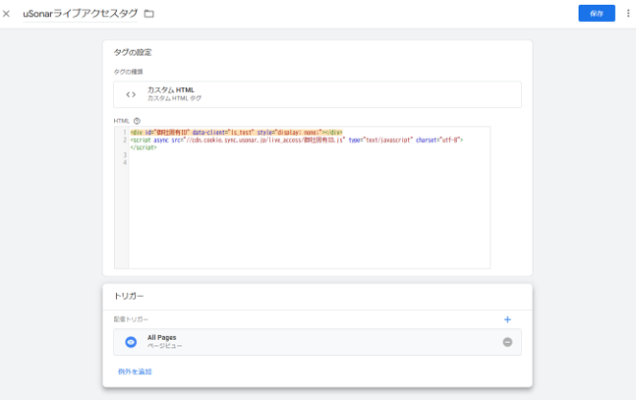Click the 保存 save button

(597, 14)
